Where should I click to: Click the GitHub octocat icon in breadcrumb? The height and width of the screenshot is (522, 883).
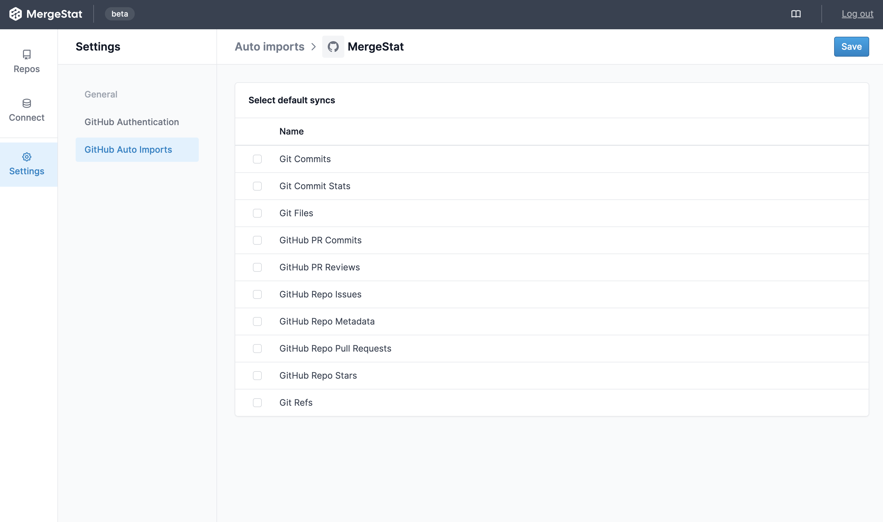point(333,46)
